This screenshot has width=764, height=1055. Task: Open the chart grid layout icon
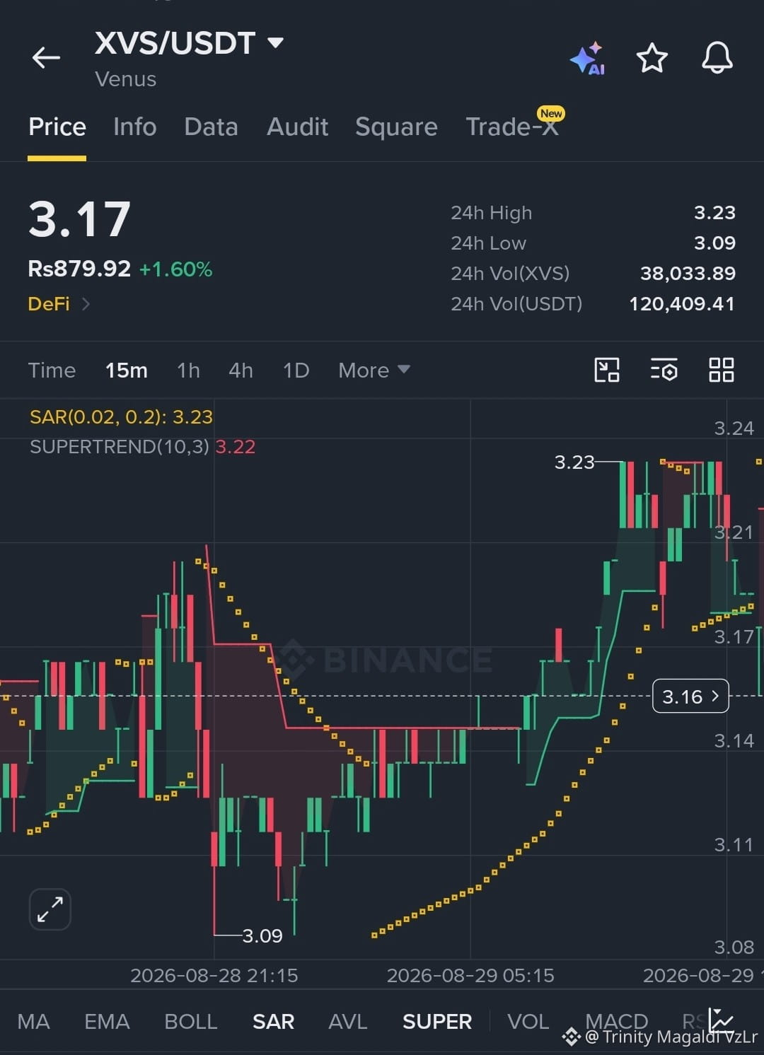tap(722, 369)
